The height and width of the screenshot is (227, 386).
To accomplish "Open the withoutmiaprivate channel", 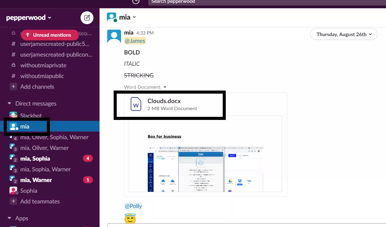I will click(x=43, y=65).
